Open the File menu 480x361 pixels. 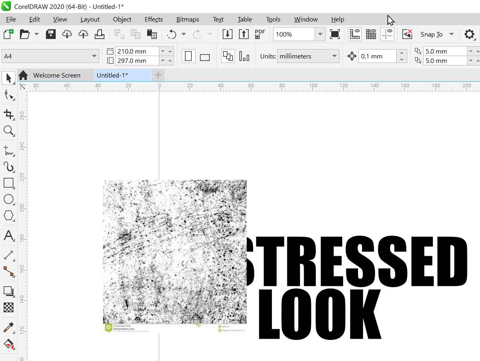coord(11,19)
